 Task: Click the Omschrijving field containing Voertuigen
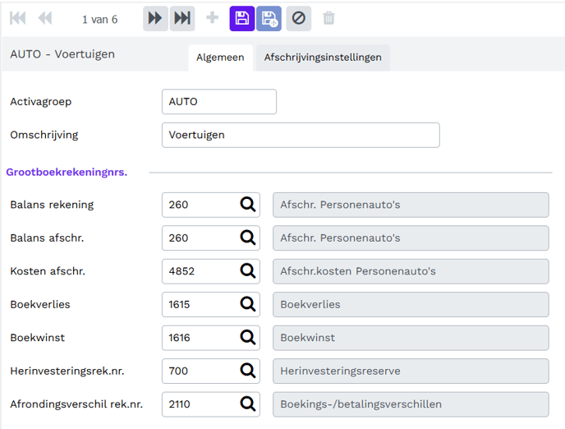300,135
